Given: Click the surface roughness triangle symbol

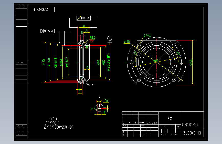Looking at the screenshot, I should [x=92, y=41].
